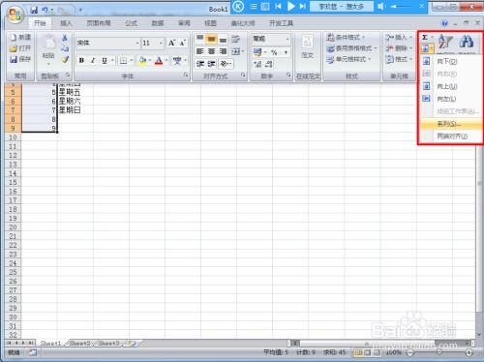This screenshot has width=484, height=362.
Task: Open the Sheet2 worksheet tab
Action: point(79,344)
